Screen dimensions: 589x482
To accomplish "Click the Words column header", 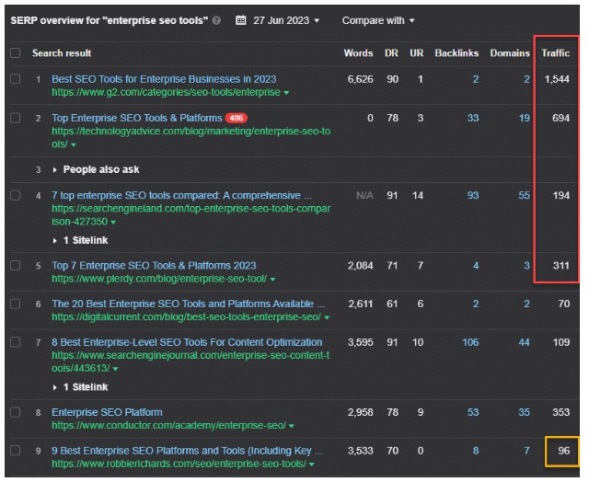I will coord(358,53).
